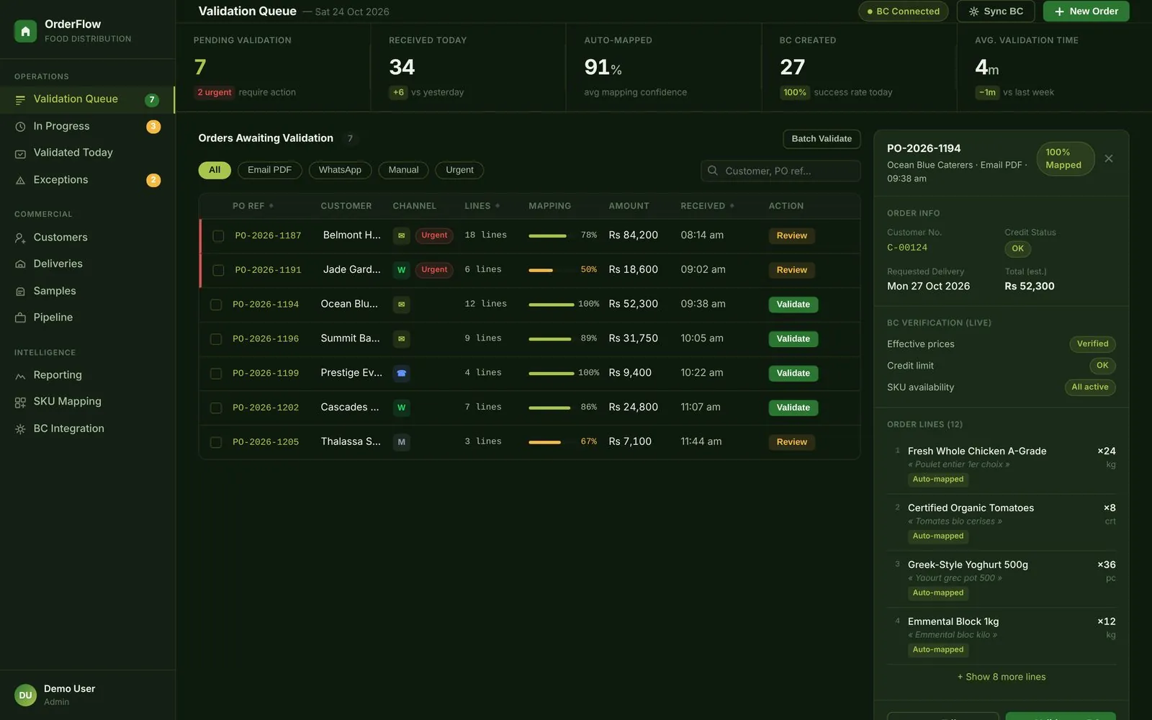The height and width of the screenshot is (720, 1152).
Task: Click WhatsApp channel icon for Jade Gard
Action: point(401,270)
